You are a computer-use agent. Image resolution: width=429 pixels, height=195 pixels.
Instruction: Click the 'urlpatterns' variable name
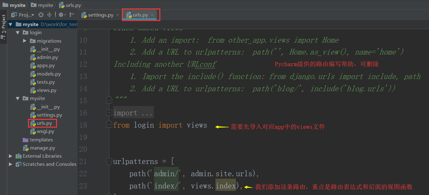pos(135,162)
